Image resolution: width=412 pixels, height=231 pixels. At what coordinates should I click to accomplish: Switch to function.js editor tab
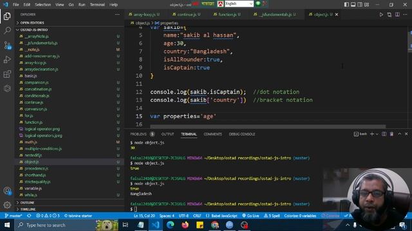[x=227, y=14]
